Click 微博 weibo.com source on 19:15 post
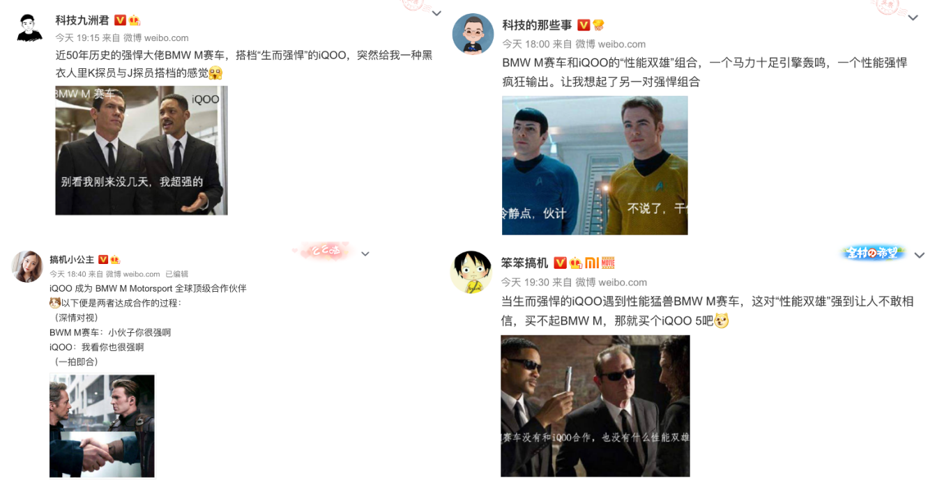The image size is (928, 482). point(155,38)
